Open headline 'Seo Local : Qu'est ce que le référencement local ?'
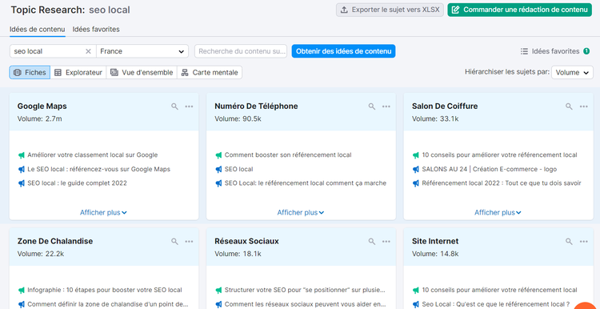The image size is (600, 309). pos(496,304)
